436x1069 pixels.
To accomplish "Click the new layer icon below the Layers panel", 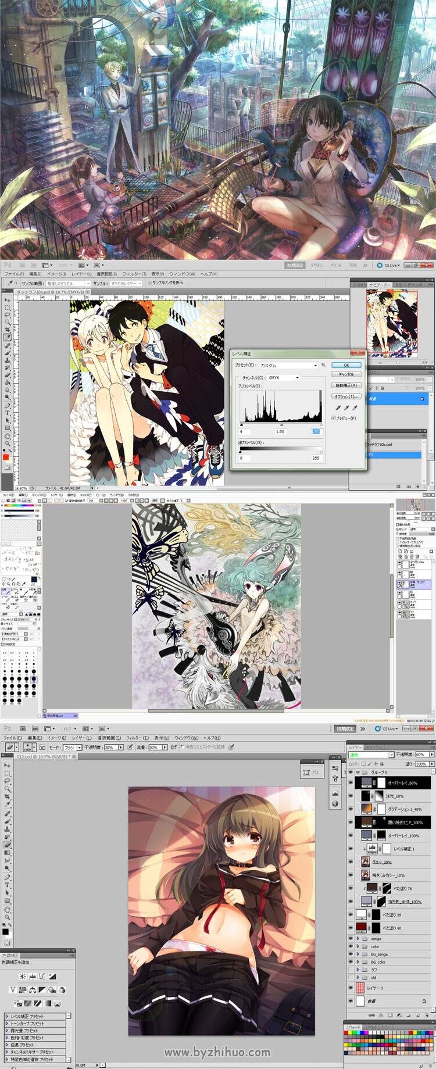I will coord(417,1015).
